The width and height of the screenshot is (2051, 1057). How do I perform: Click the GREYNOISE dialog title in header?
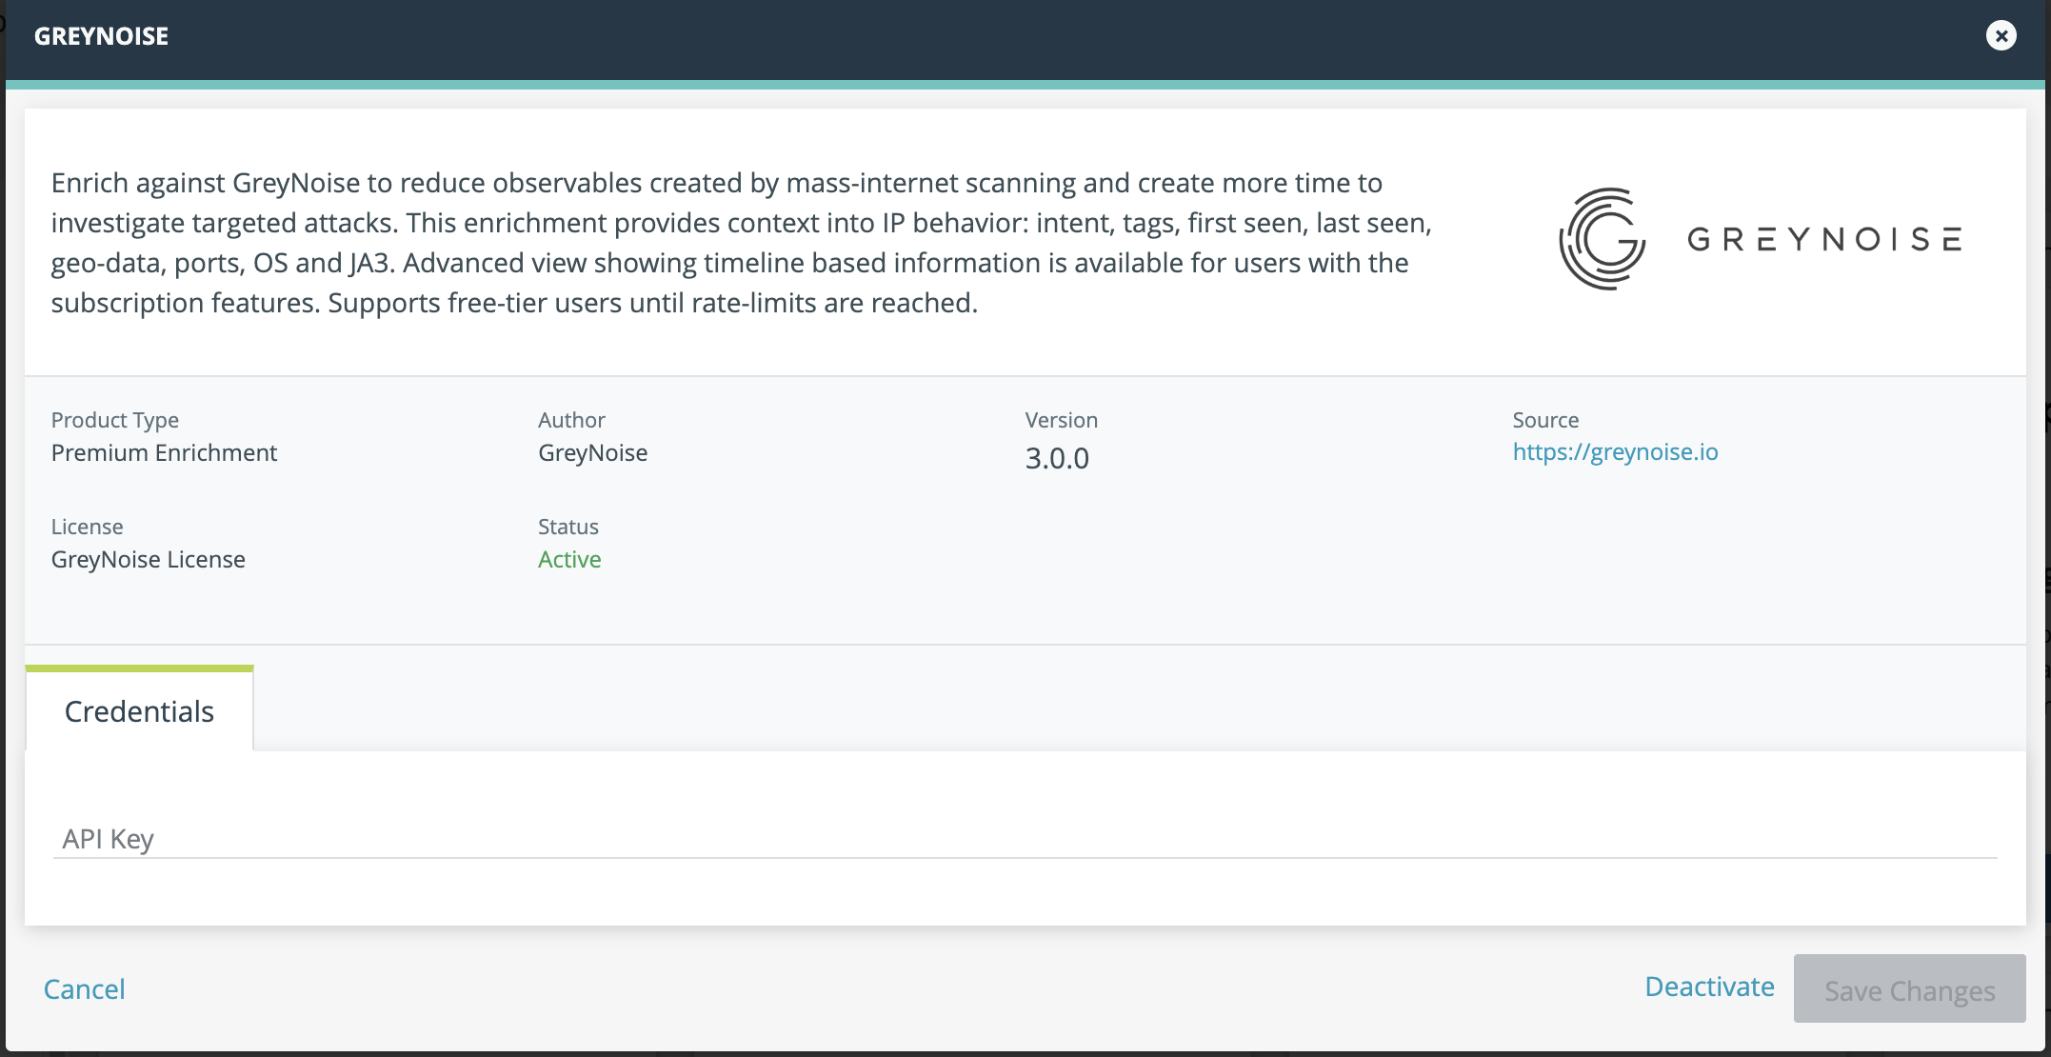click(x=102, y=36)
